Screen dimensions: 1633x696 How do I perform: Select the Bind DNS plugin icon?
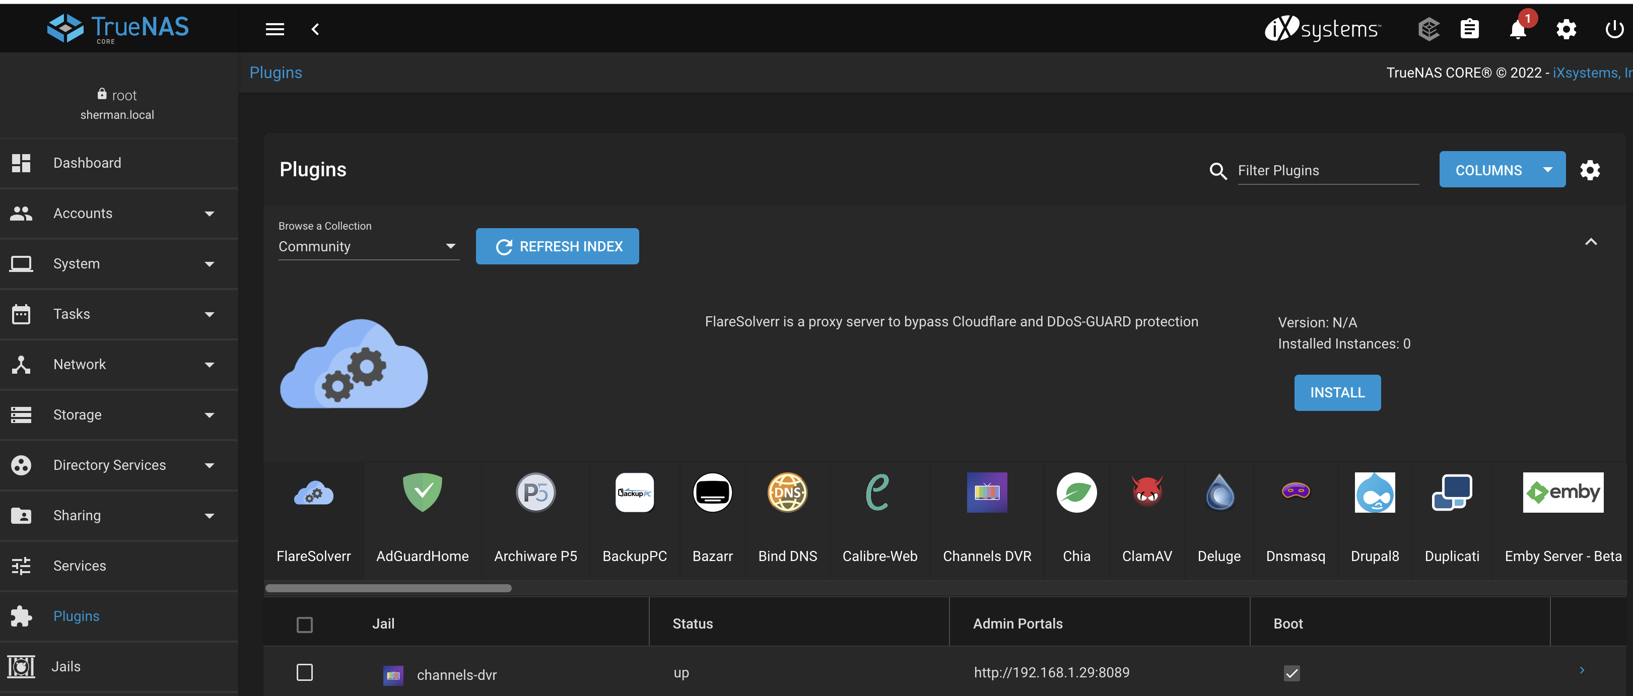click(787, 493)
